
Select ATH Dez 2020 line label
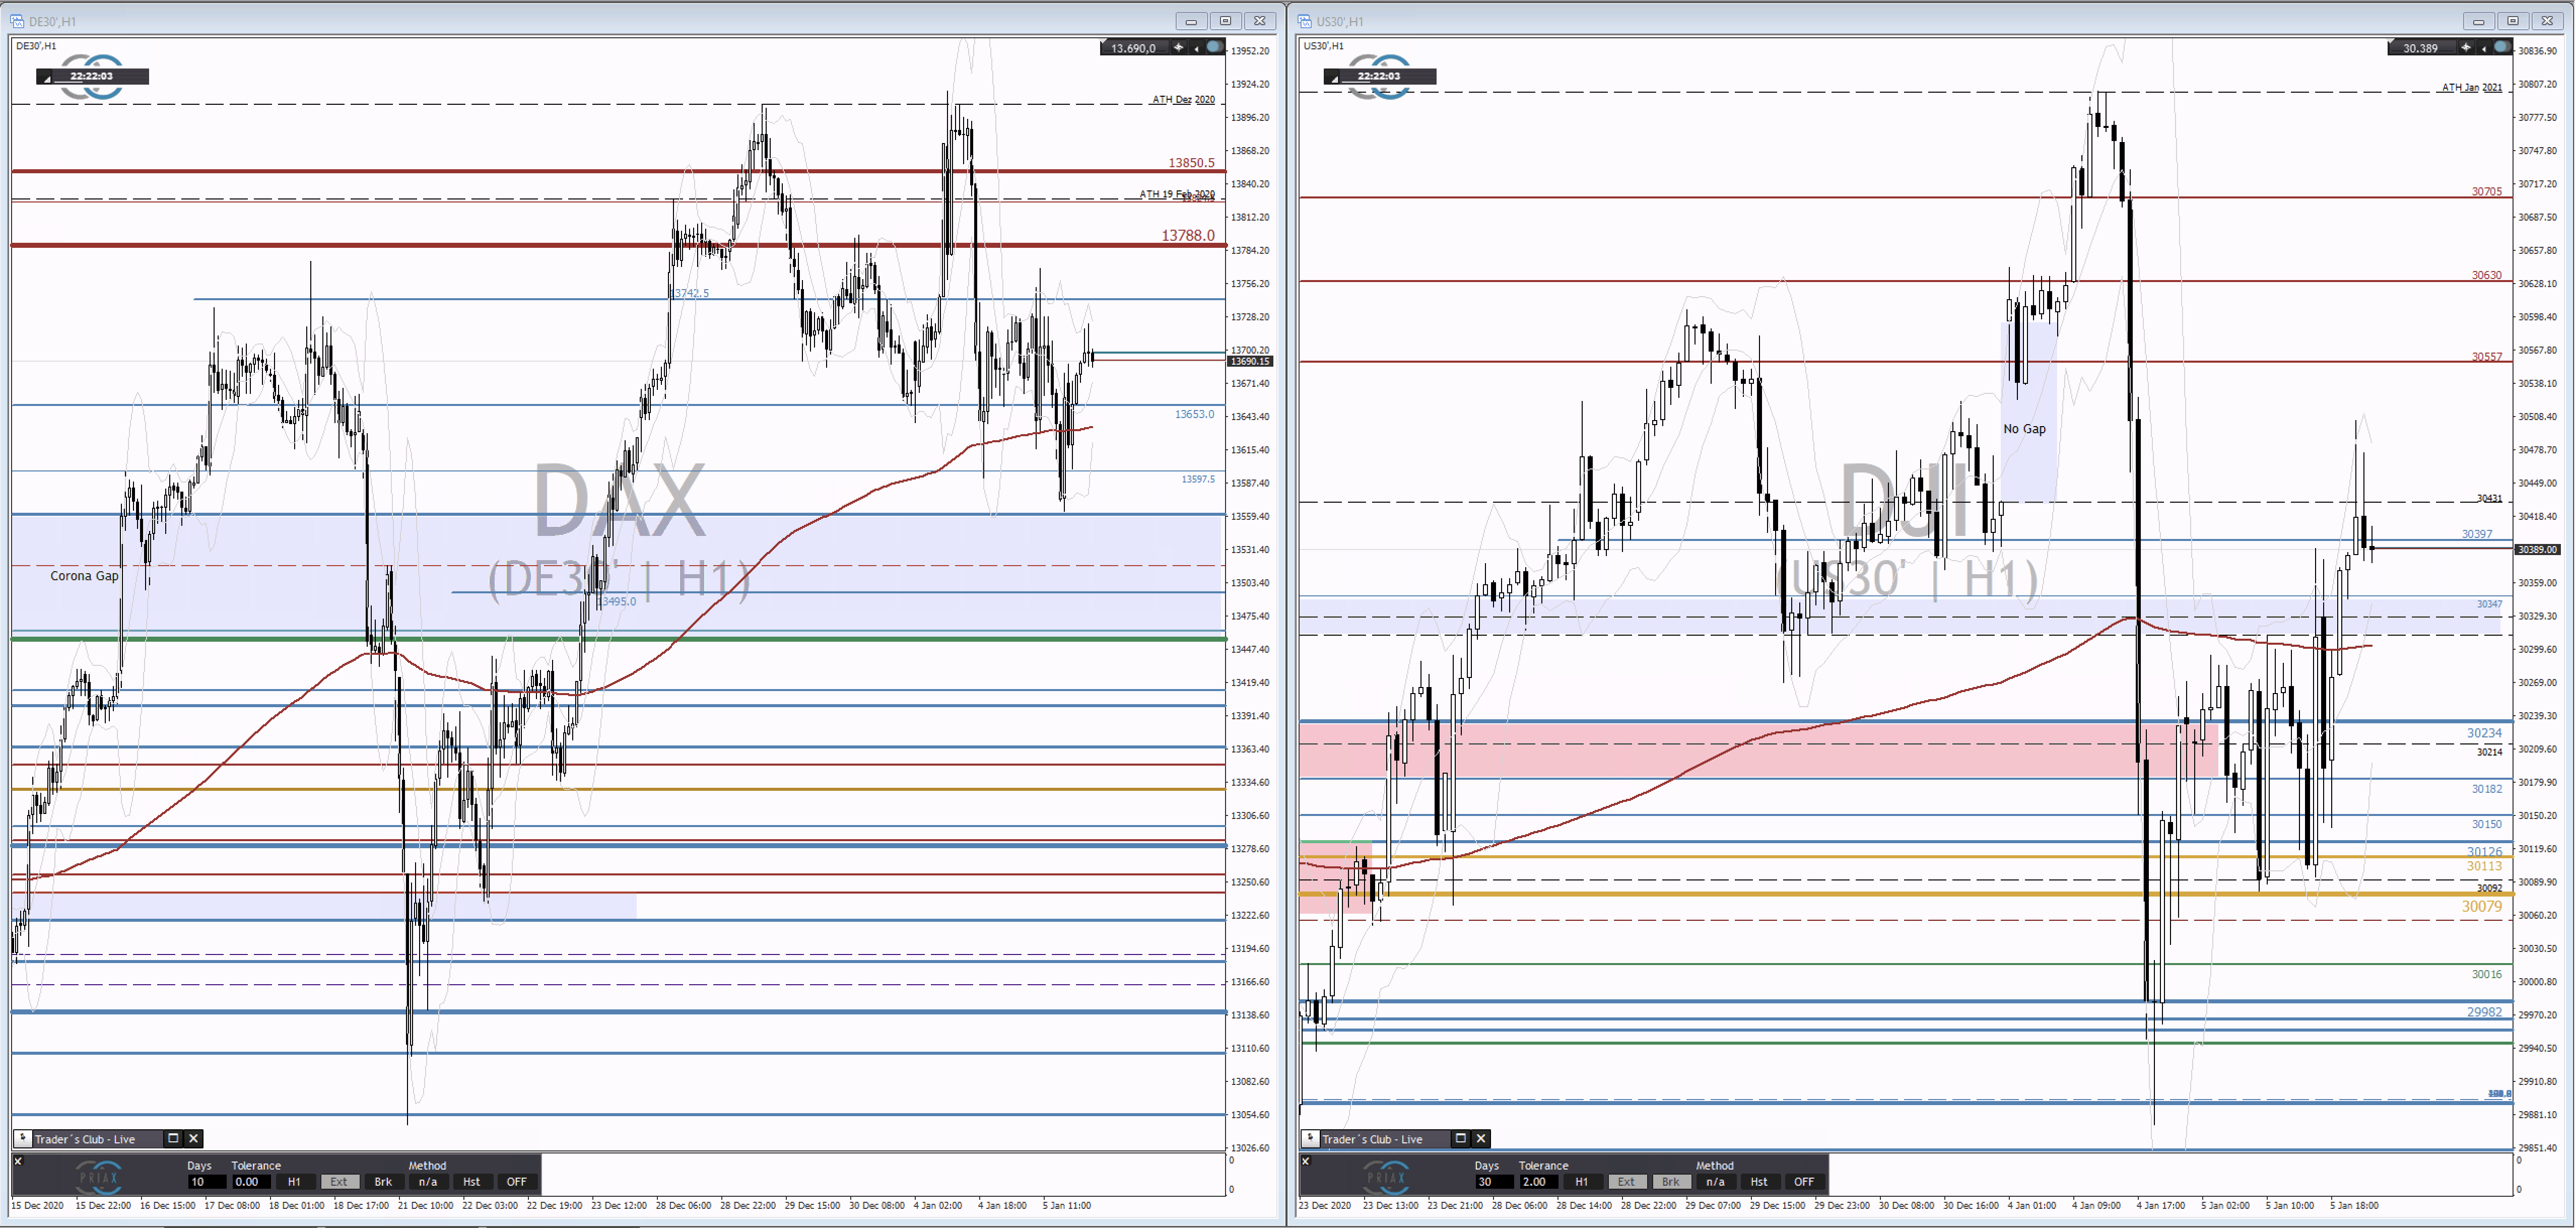point(1183,99)
